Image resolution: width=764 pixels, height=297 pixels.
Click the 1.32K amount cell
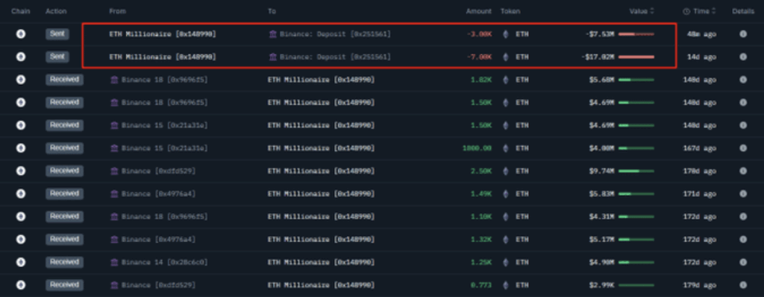(481, 240)
